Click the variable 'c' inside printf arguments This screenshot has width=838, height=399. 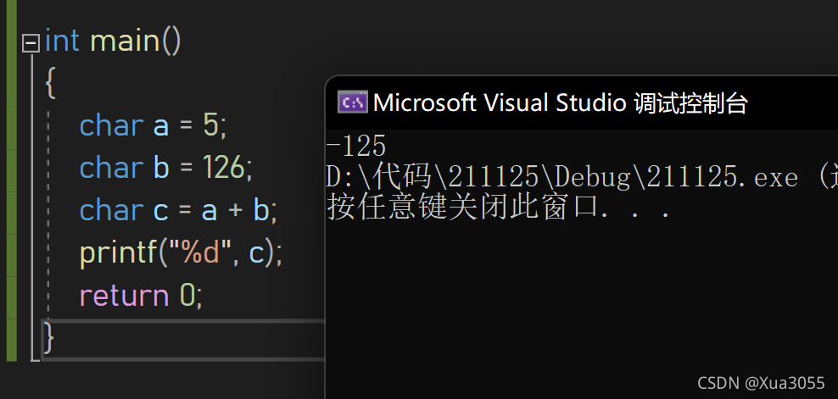click(x=256, y=253)
